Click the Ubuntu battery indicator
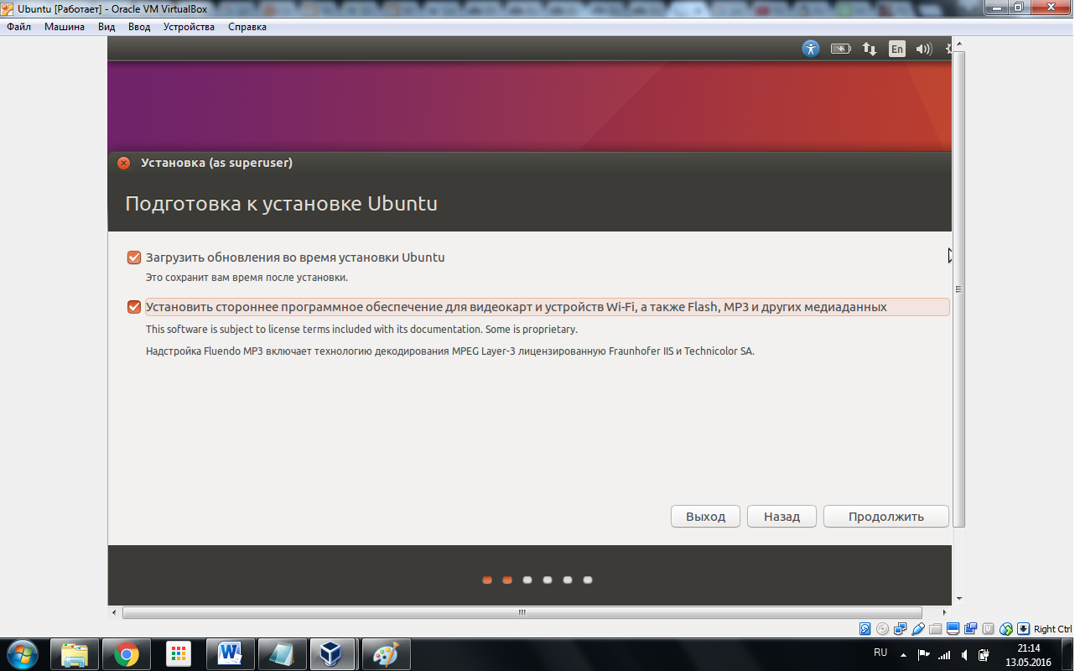 tap(840, 49)
